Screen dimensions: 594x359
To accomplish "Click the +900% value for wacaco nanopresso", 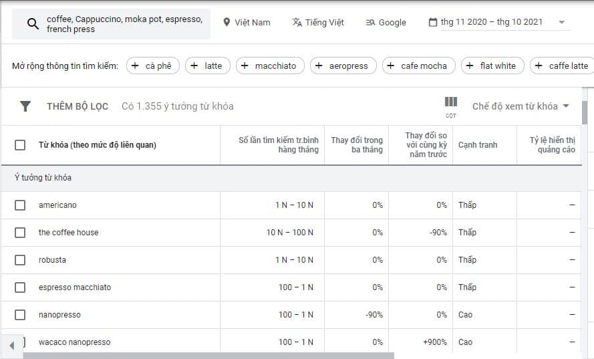I will [x=435, y=342].
